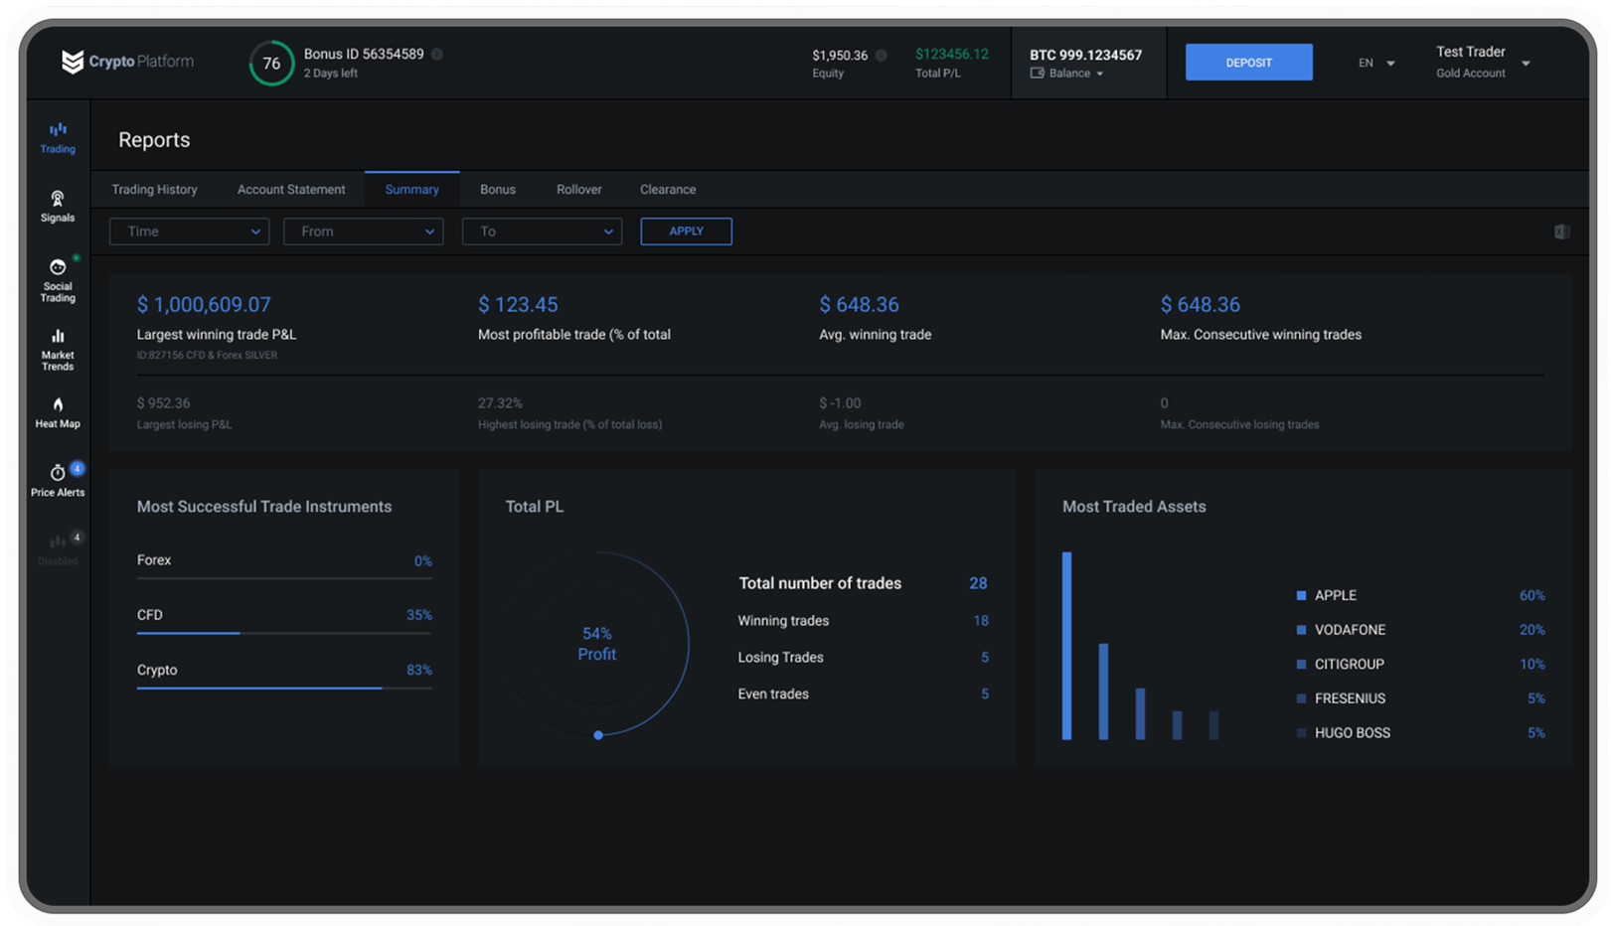
Task: Open the Trading sidebar section
Action: tap(58, 138)
